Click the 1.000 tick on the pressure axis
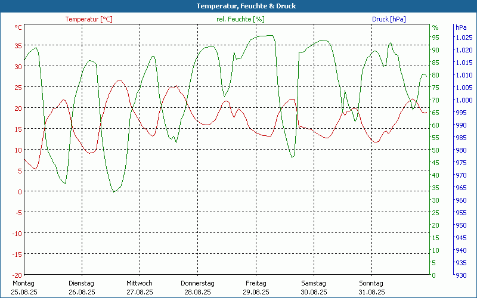The height and width of the screenshot is (298, 477). (x=464, y=100)
